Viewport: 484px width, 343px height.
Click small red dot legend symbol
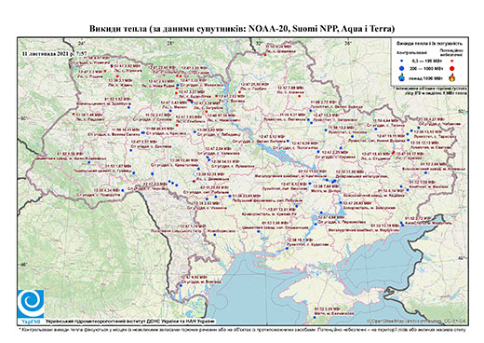tap(452, 62)
